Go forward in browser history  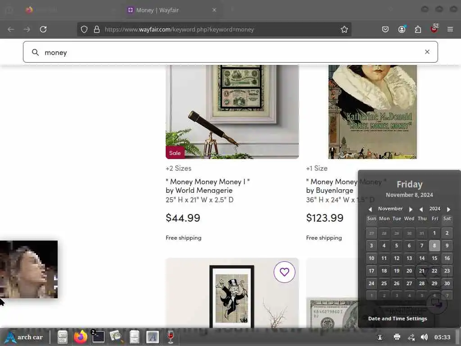[x=27, y=29]
